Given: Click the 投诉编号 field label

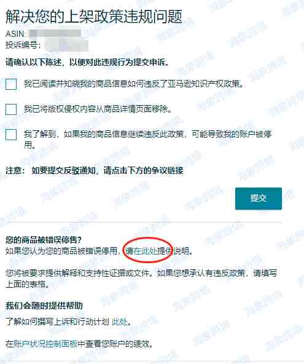Looking at the screenshot, I should tap(23, 45).
